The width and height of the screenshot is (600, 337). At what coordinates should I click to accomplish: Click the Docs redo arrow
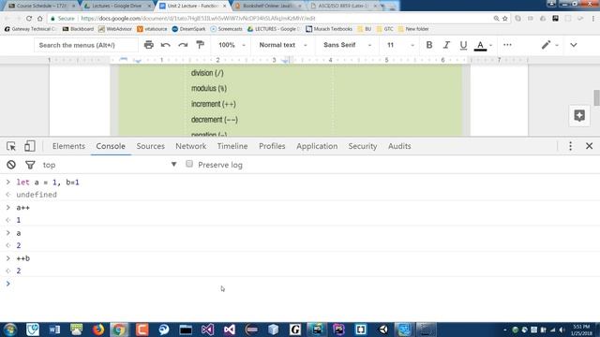click(183, 45)
